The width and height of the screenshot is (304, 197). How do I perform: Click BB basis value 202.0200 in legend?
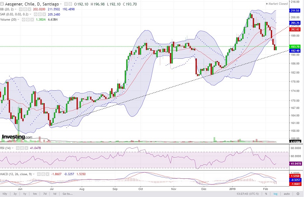click(x=39, y=9)
